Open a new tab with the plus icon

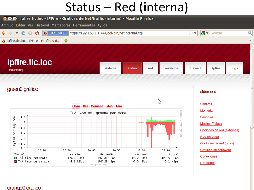66,41
